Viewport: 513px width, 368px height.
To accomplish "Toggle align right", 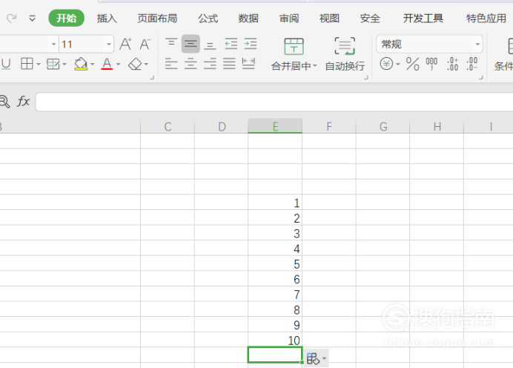I will point(210,64).
